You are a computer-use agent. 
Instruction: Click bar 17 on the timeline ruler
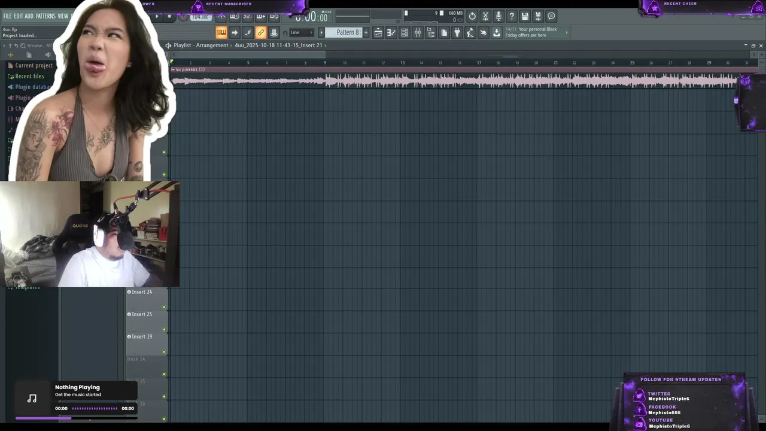click(479, 62)
